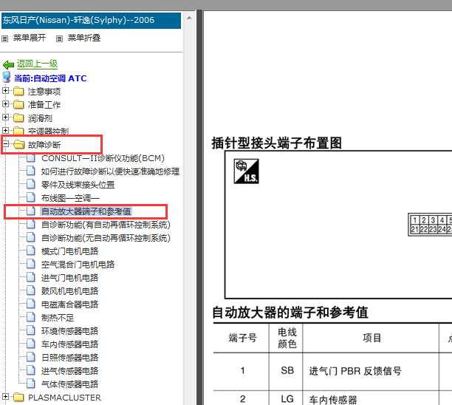Expand the 准备工作 tree node

[x=5, y=104]
